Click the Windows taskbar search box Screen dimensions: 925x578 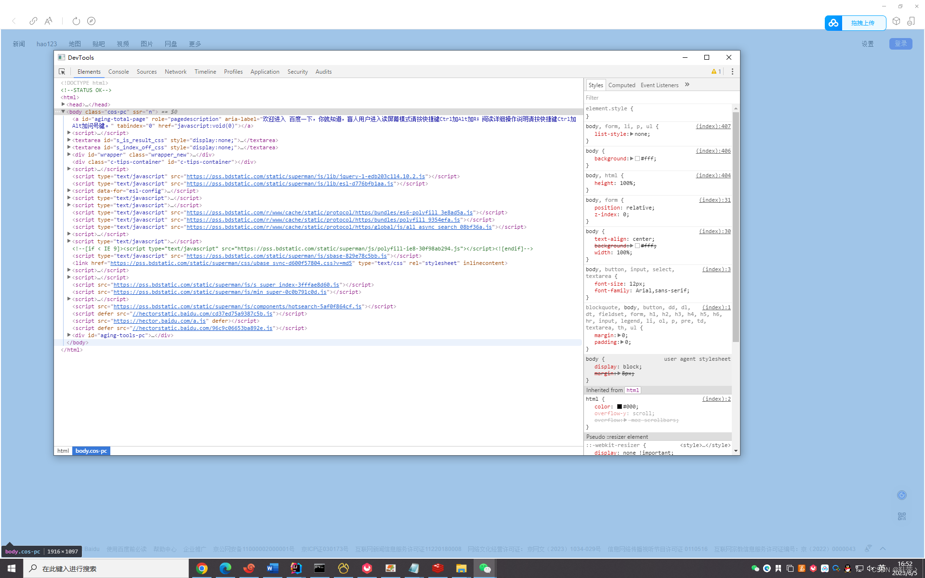[106, 568]
